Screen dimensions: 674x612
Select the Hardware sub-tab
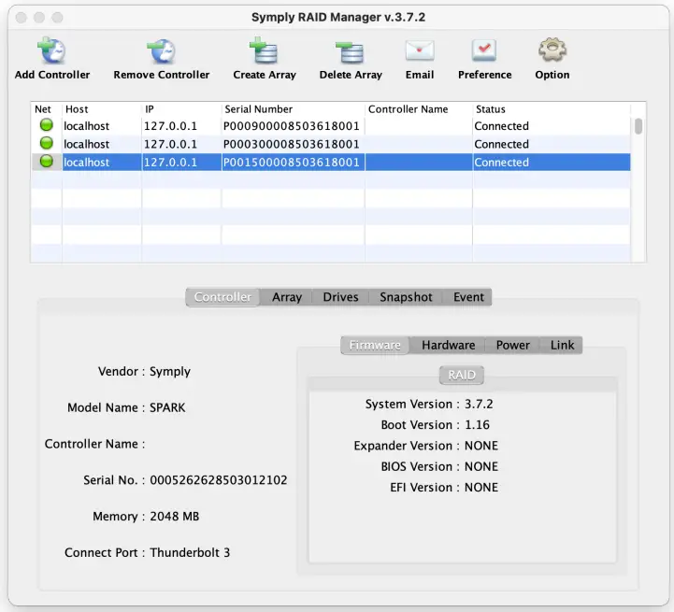449,345
